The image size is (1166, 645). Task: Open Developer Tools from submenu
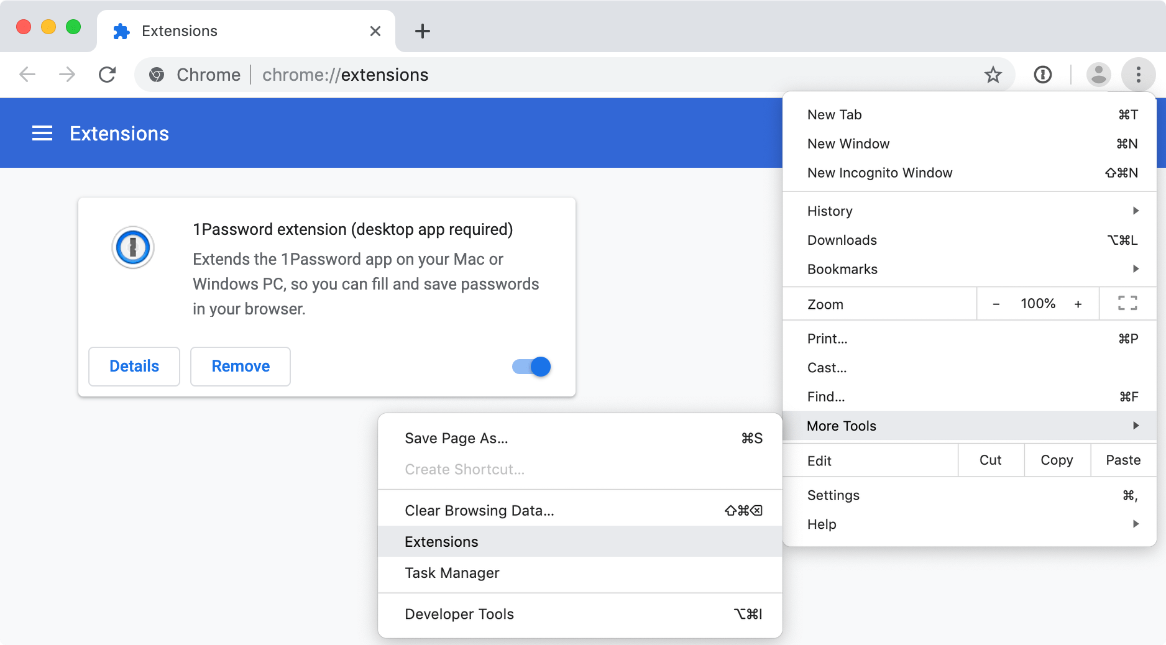click(x=580, y=614)
